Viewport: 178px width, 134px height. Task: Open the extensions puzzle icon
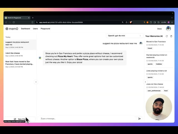[151, 22]
